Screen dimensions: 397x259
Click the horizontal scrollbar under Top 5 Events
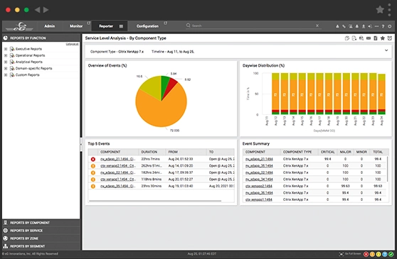[155, 202]
